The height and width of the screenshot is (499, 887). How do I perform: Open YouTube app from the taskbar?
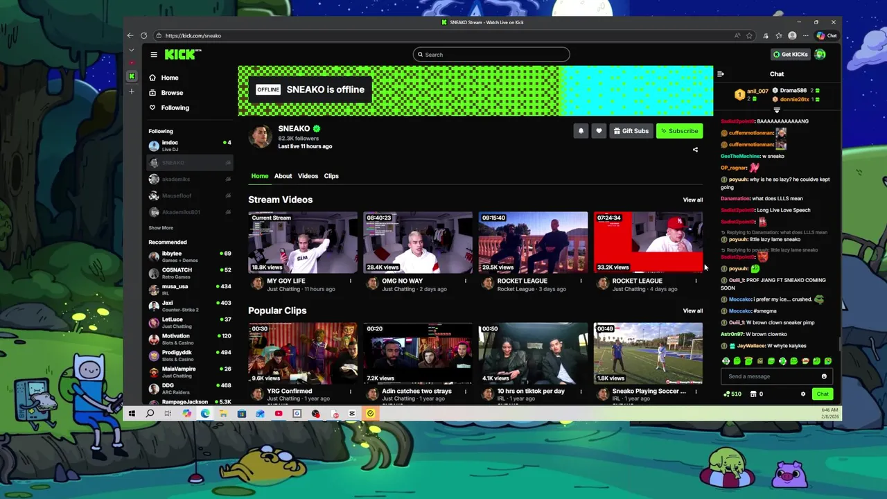click(x=279, y=414)
